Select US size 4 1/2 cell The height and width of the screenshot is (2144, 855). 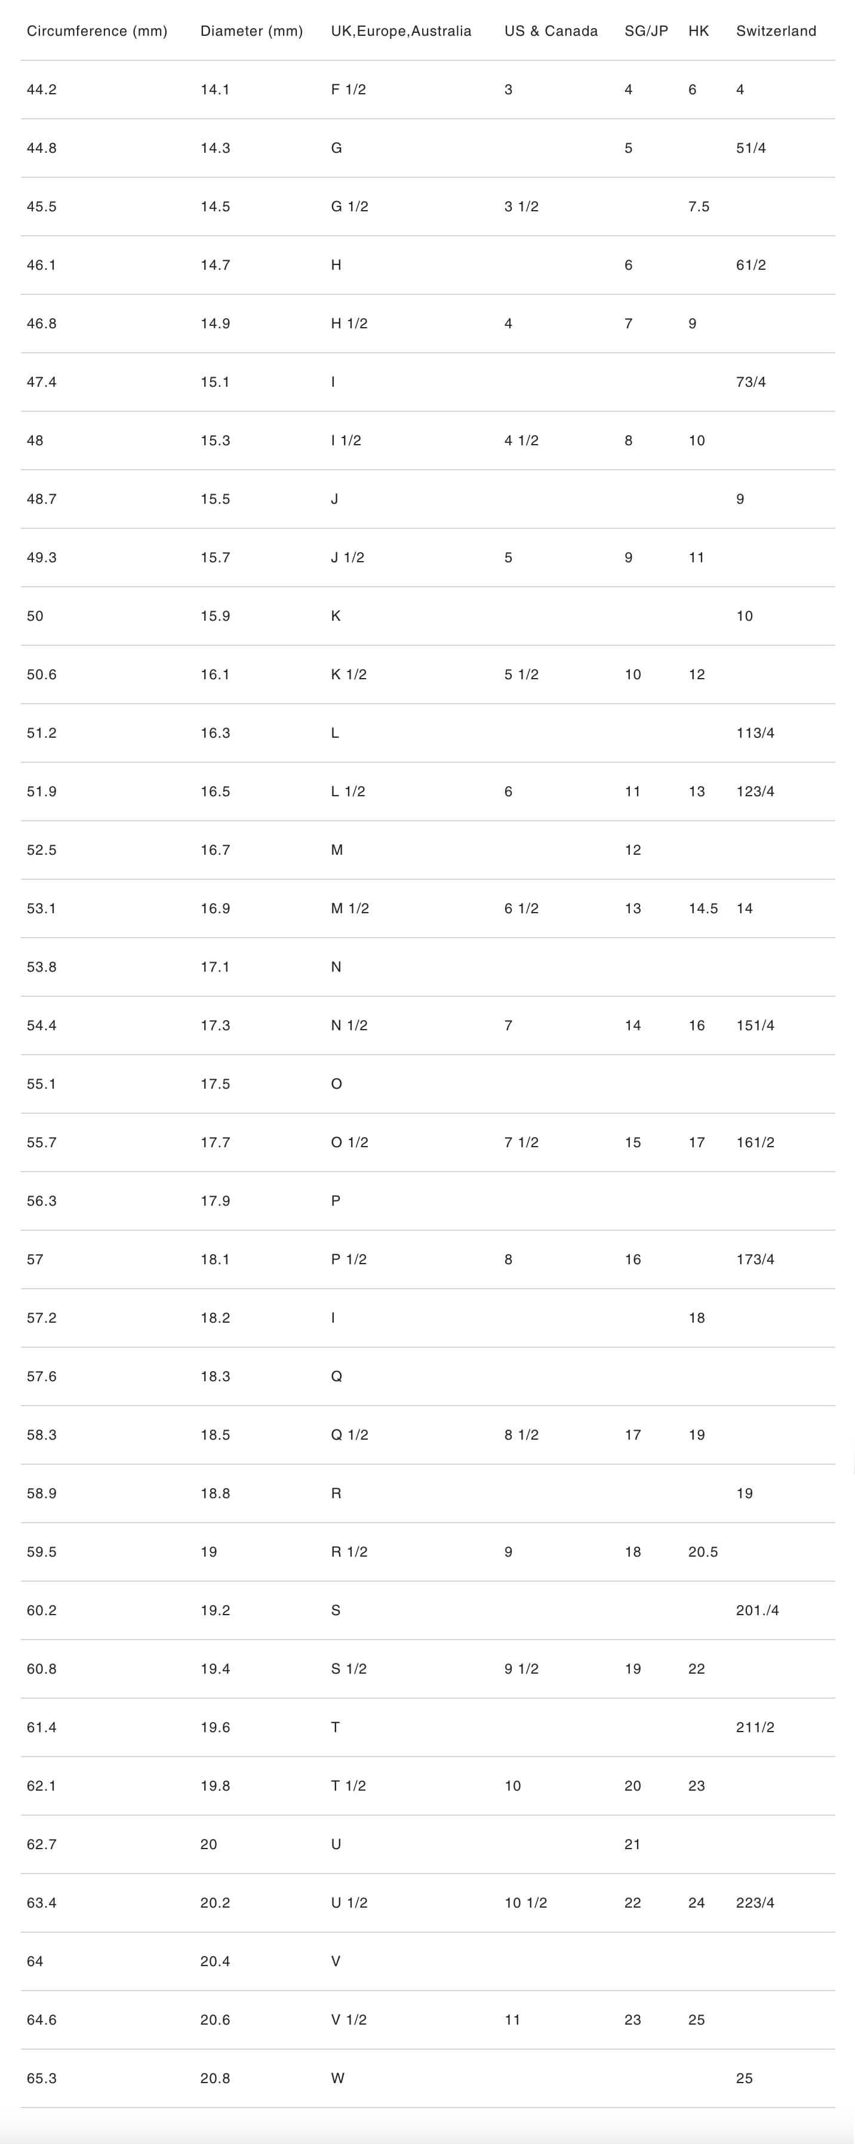(521, 440)
